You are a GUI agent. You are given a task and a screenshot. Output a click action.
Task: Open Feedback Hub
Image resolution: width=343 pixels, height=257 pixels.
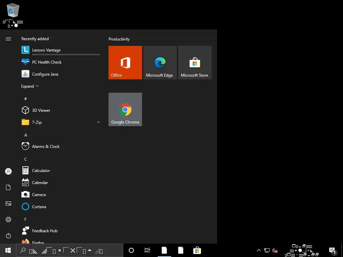(61, 231)
